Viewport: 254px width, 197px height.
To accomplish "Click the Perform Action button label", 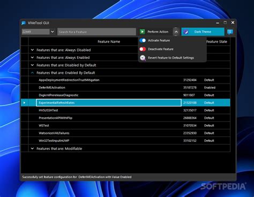I will [x=158, y=32].
